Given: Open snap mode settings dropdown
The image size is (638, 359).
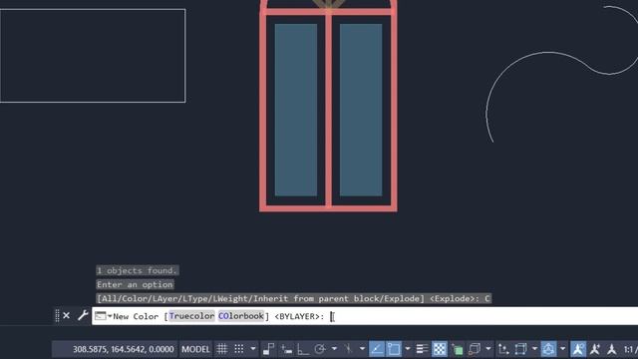Looking at the screenshot, I should coord(253,349).
